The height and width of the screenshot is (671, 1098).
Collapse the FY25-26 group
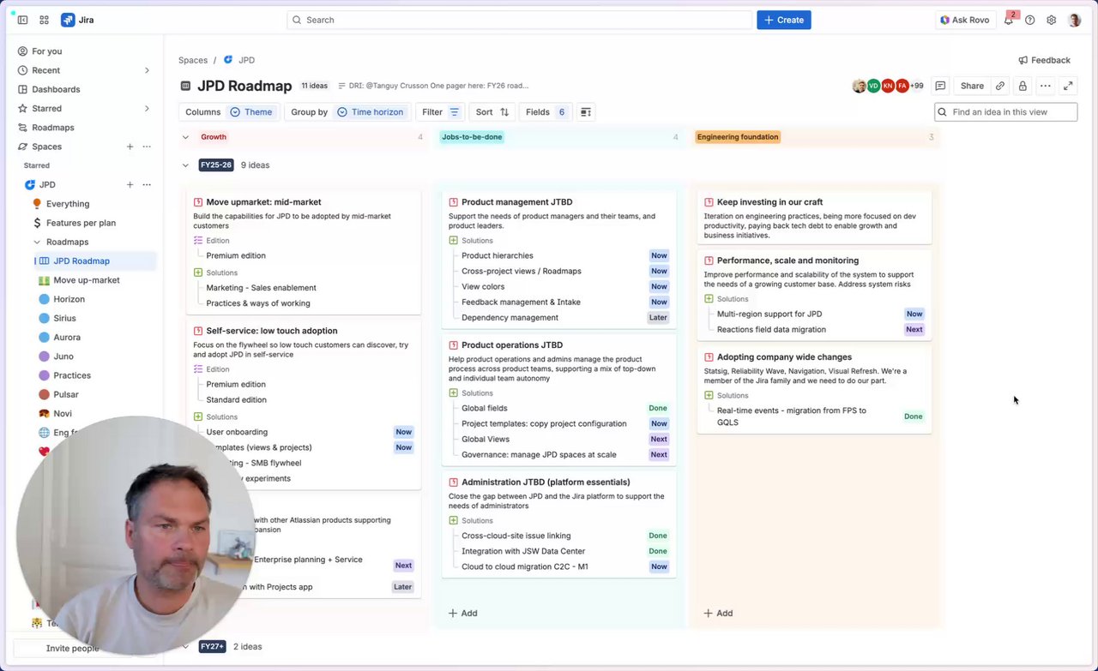coord(184,165)
